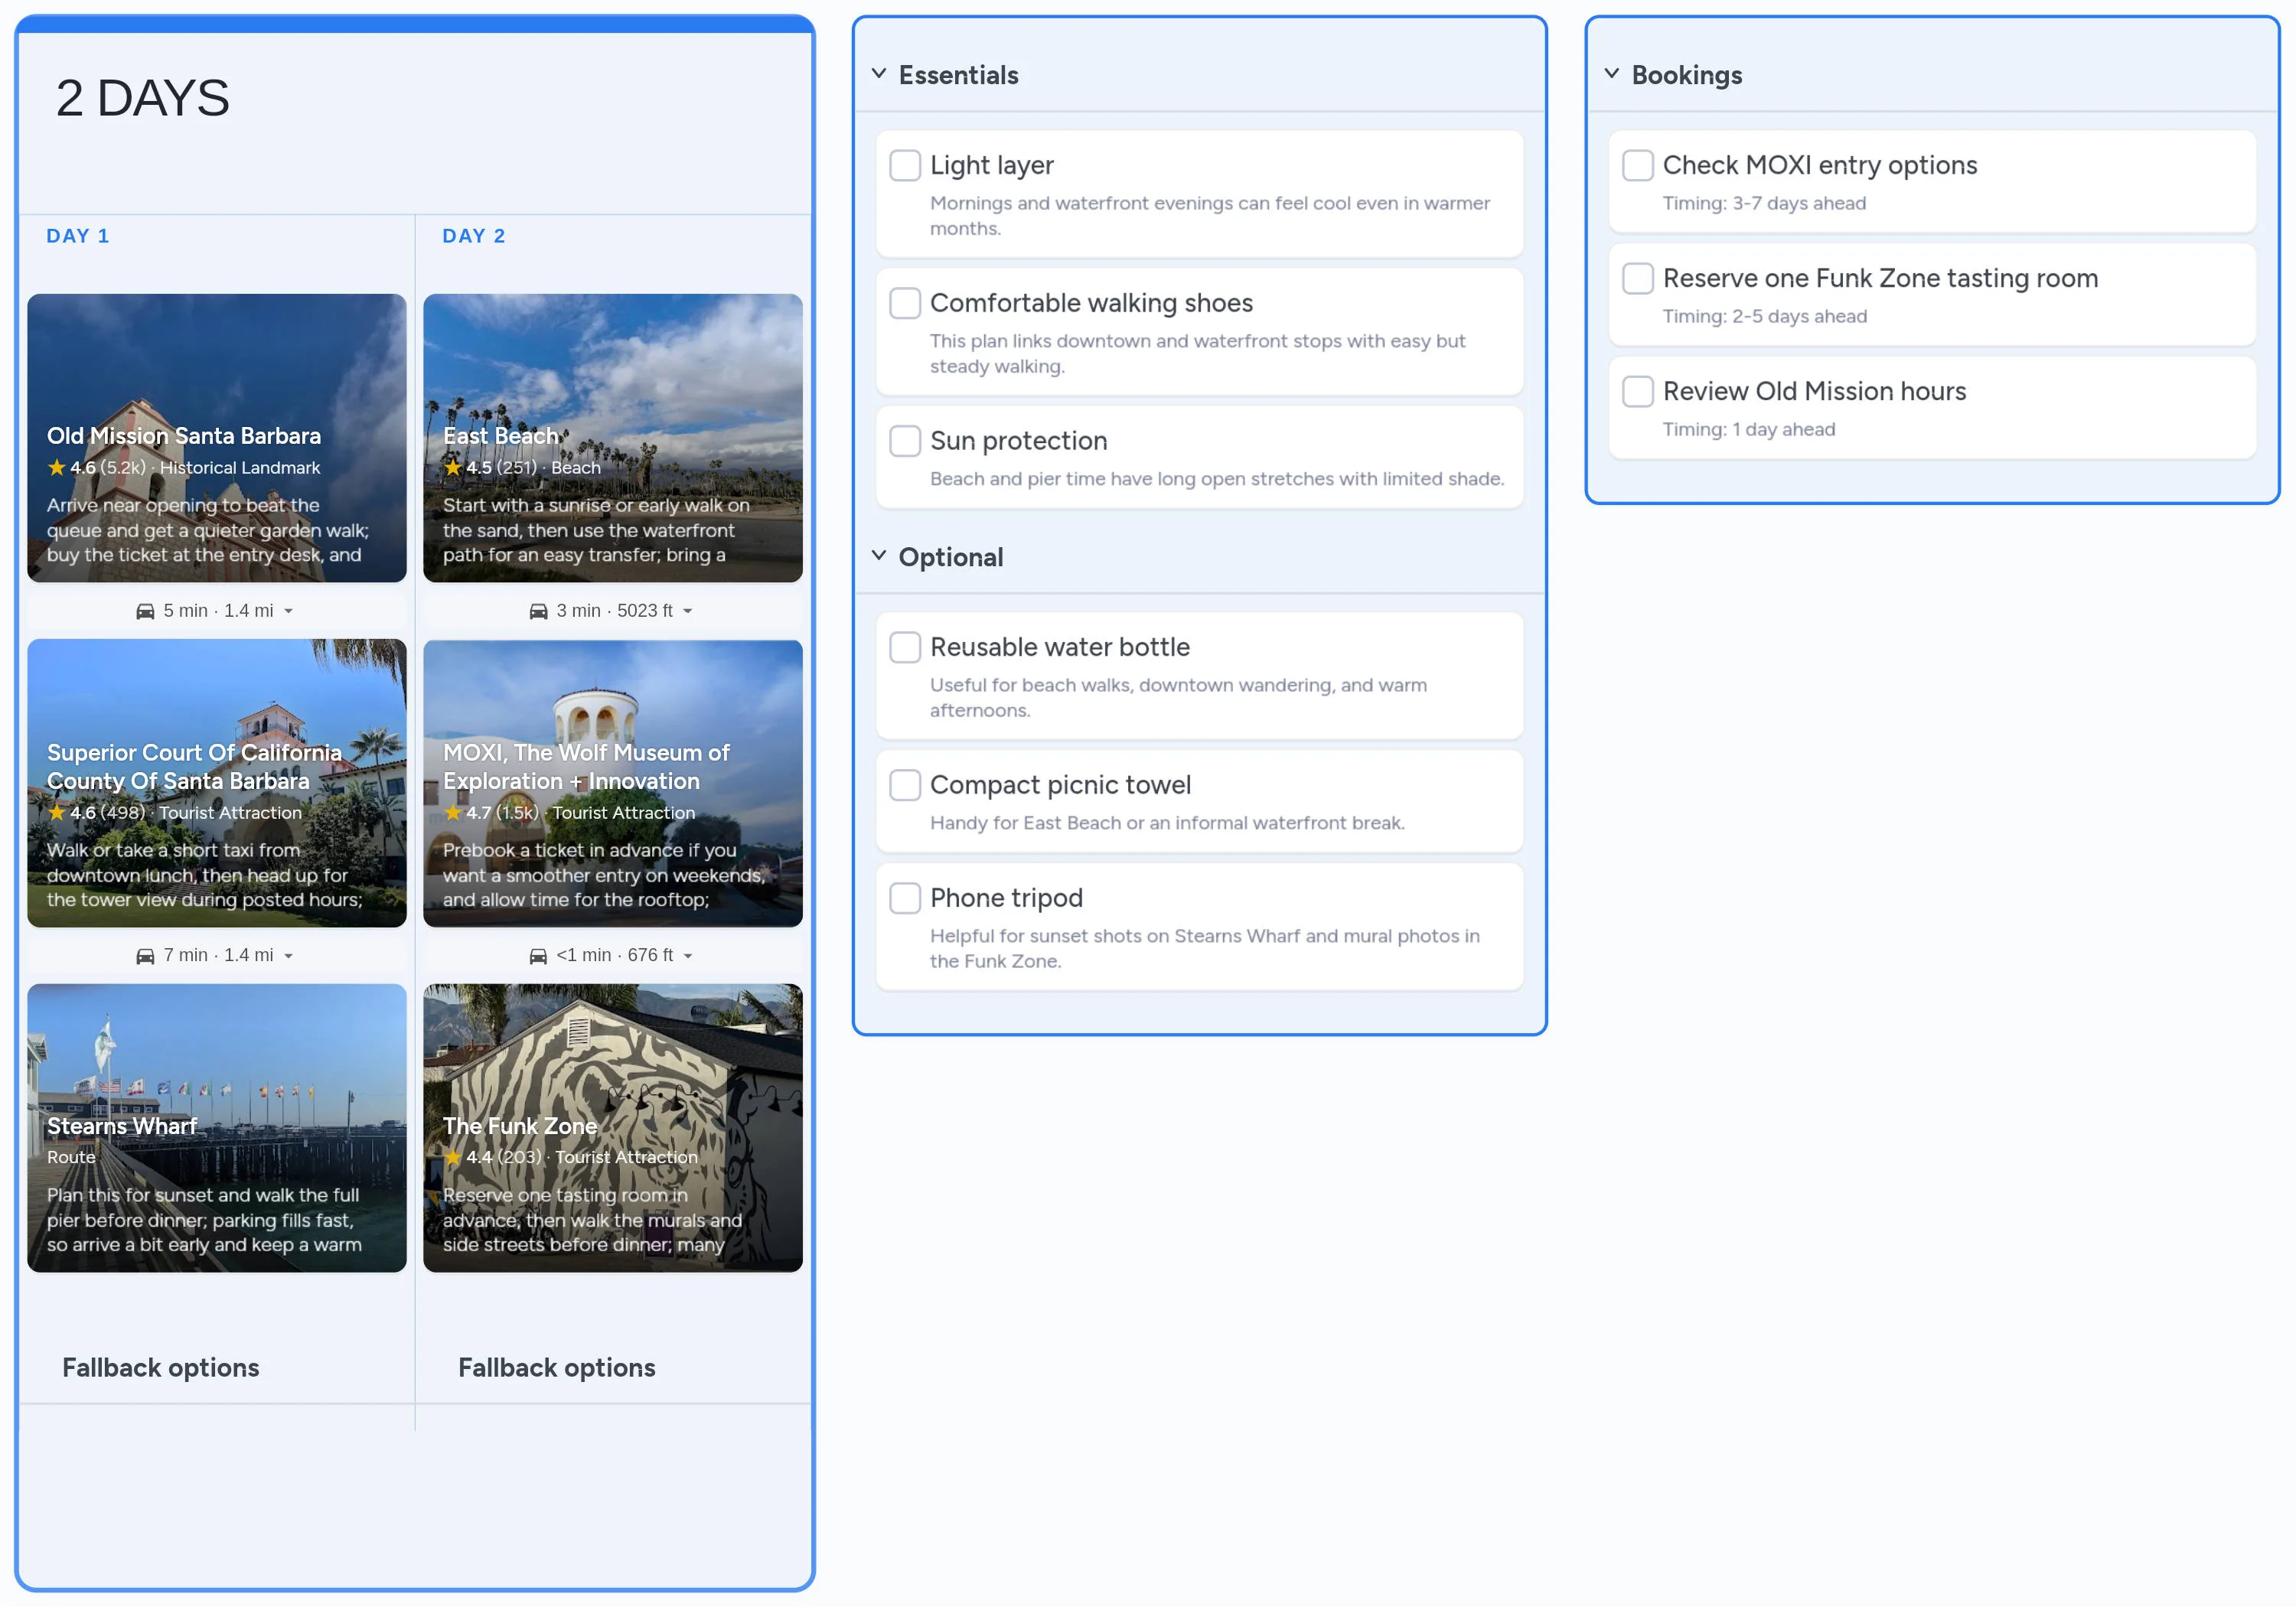Collapse the Bookings section chevron
This screenshot has height=1607, width=2296.
click(1612, 74)
